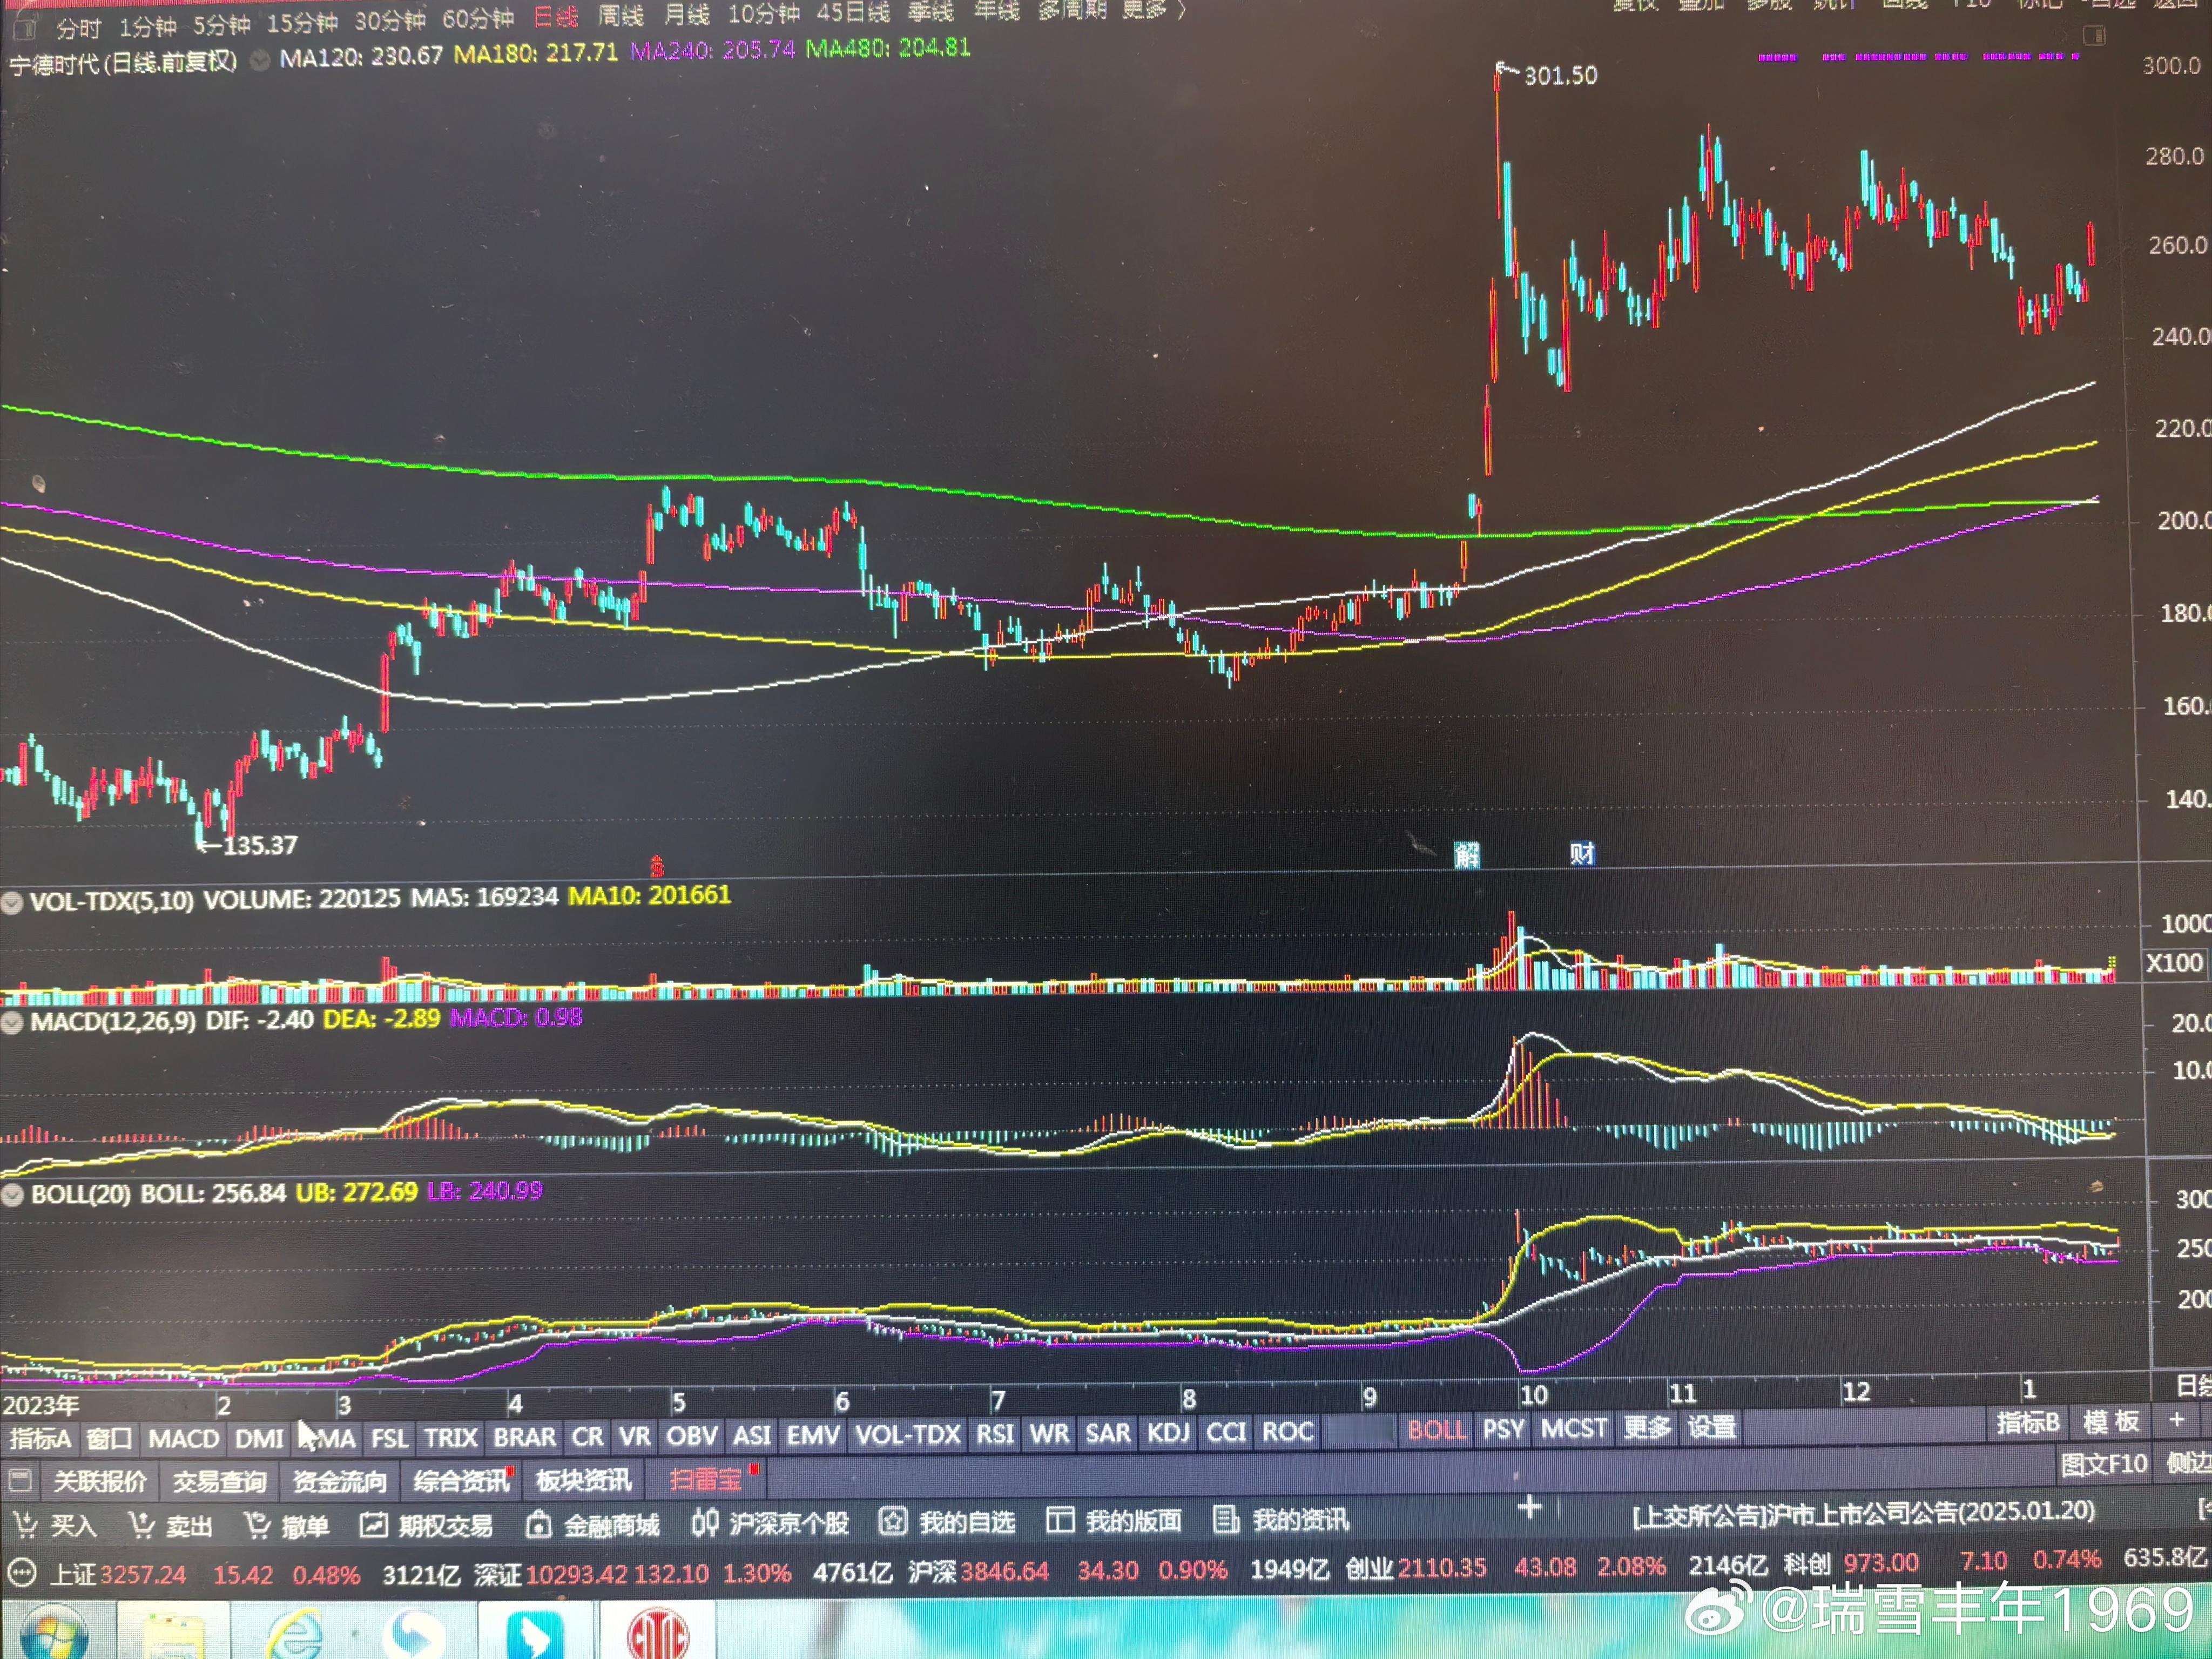Click the small panel icon above 300.0 axis
2212x1659 pixels.
tap(2094, 36)
